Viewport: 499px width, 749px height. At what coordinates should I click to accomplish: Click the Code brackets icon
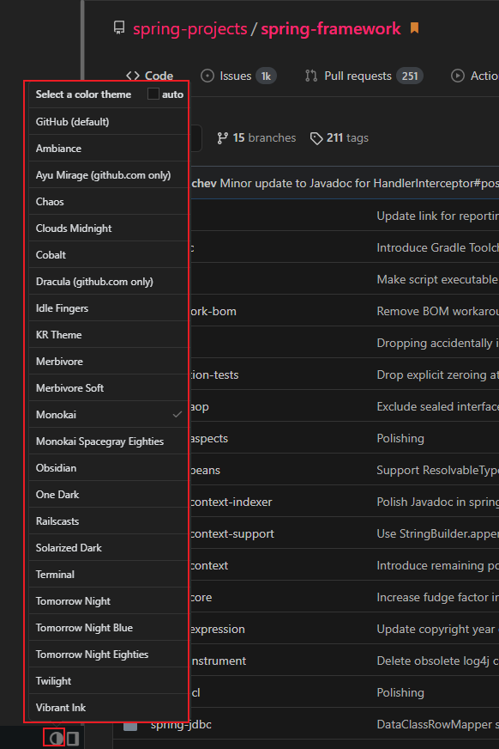pyautogui.click(x=133, y=76)
